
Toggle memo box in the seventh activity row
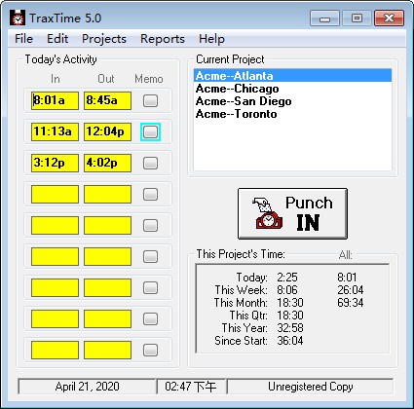(x=150, y=287)
